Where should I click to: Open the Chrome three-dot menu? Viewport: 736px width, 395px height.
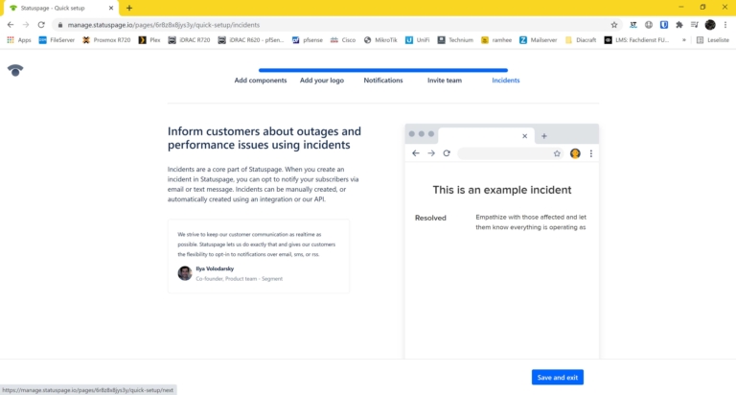(725, 24)
